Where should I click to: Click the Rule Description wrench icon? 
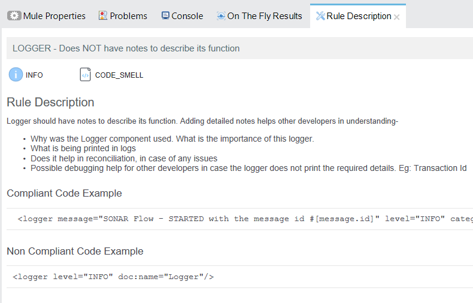pos(320,16)
